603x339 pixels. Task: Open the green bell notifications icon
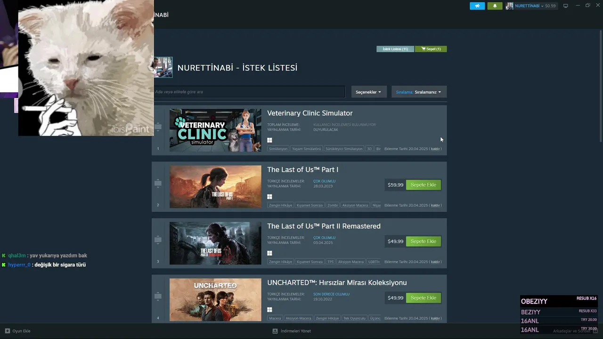pyautogui.click(x=495, y=6)
